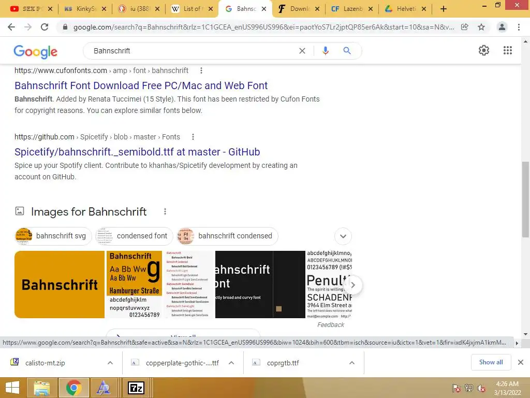Click the cufonfonts.com result URL
530x398 pixels.
coord(101,70)
